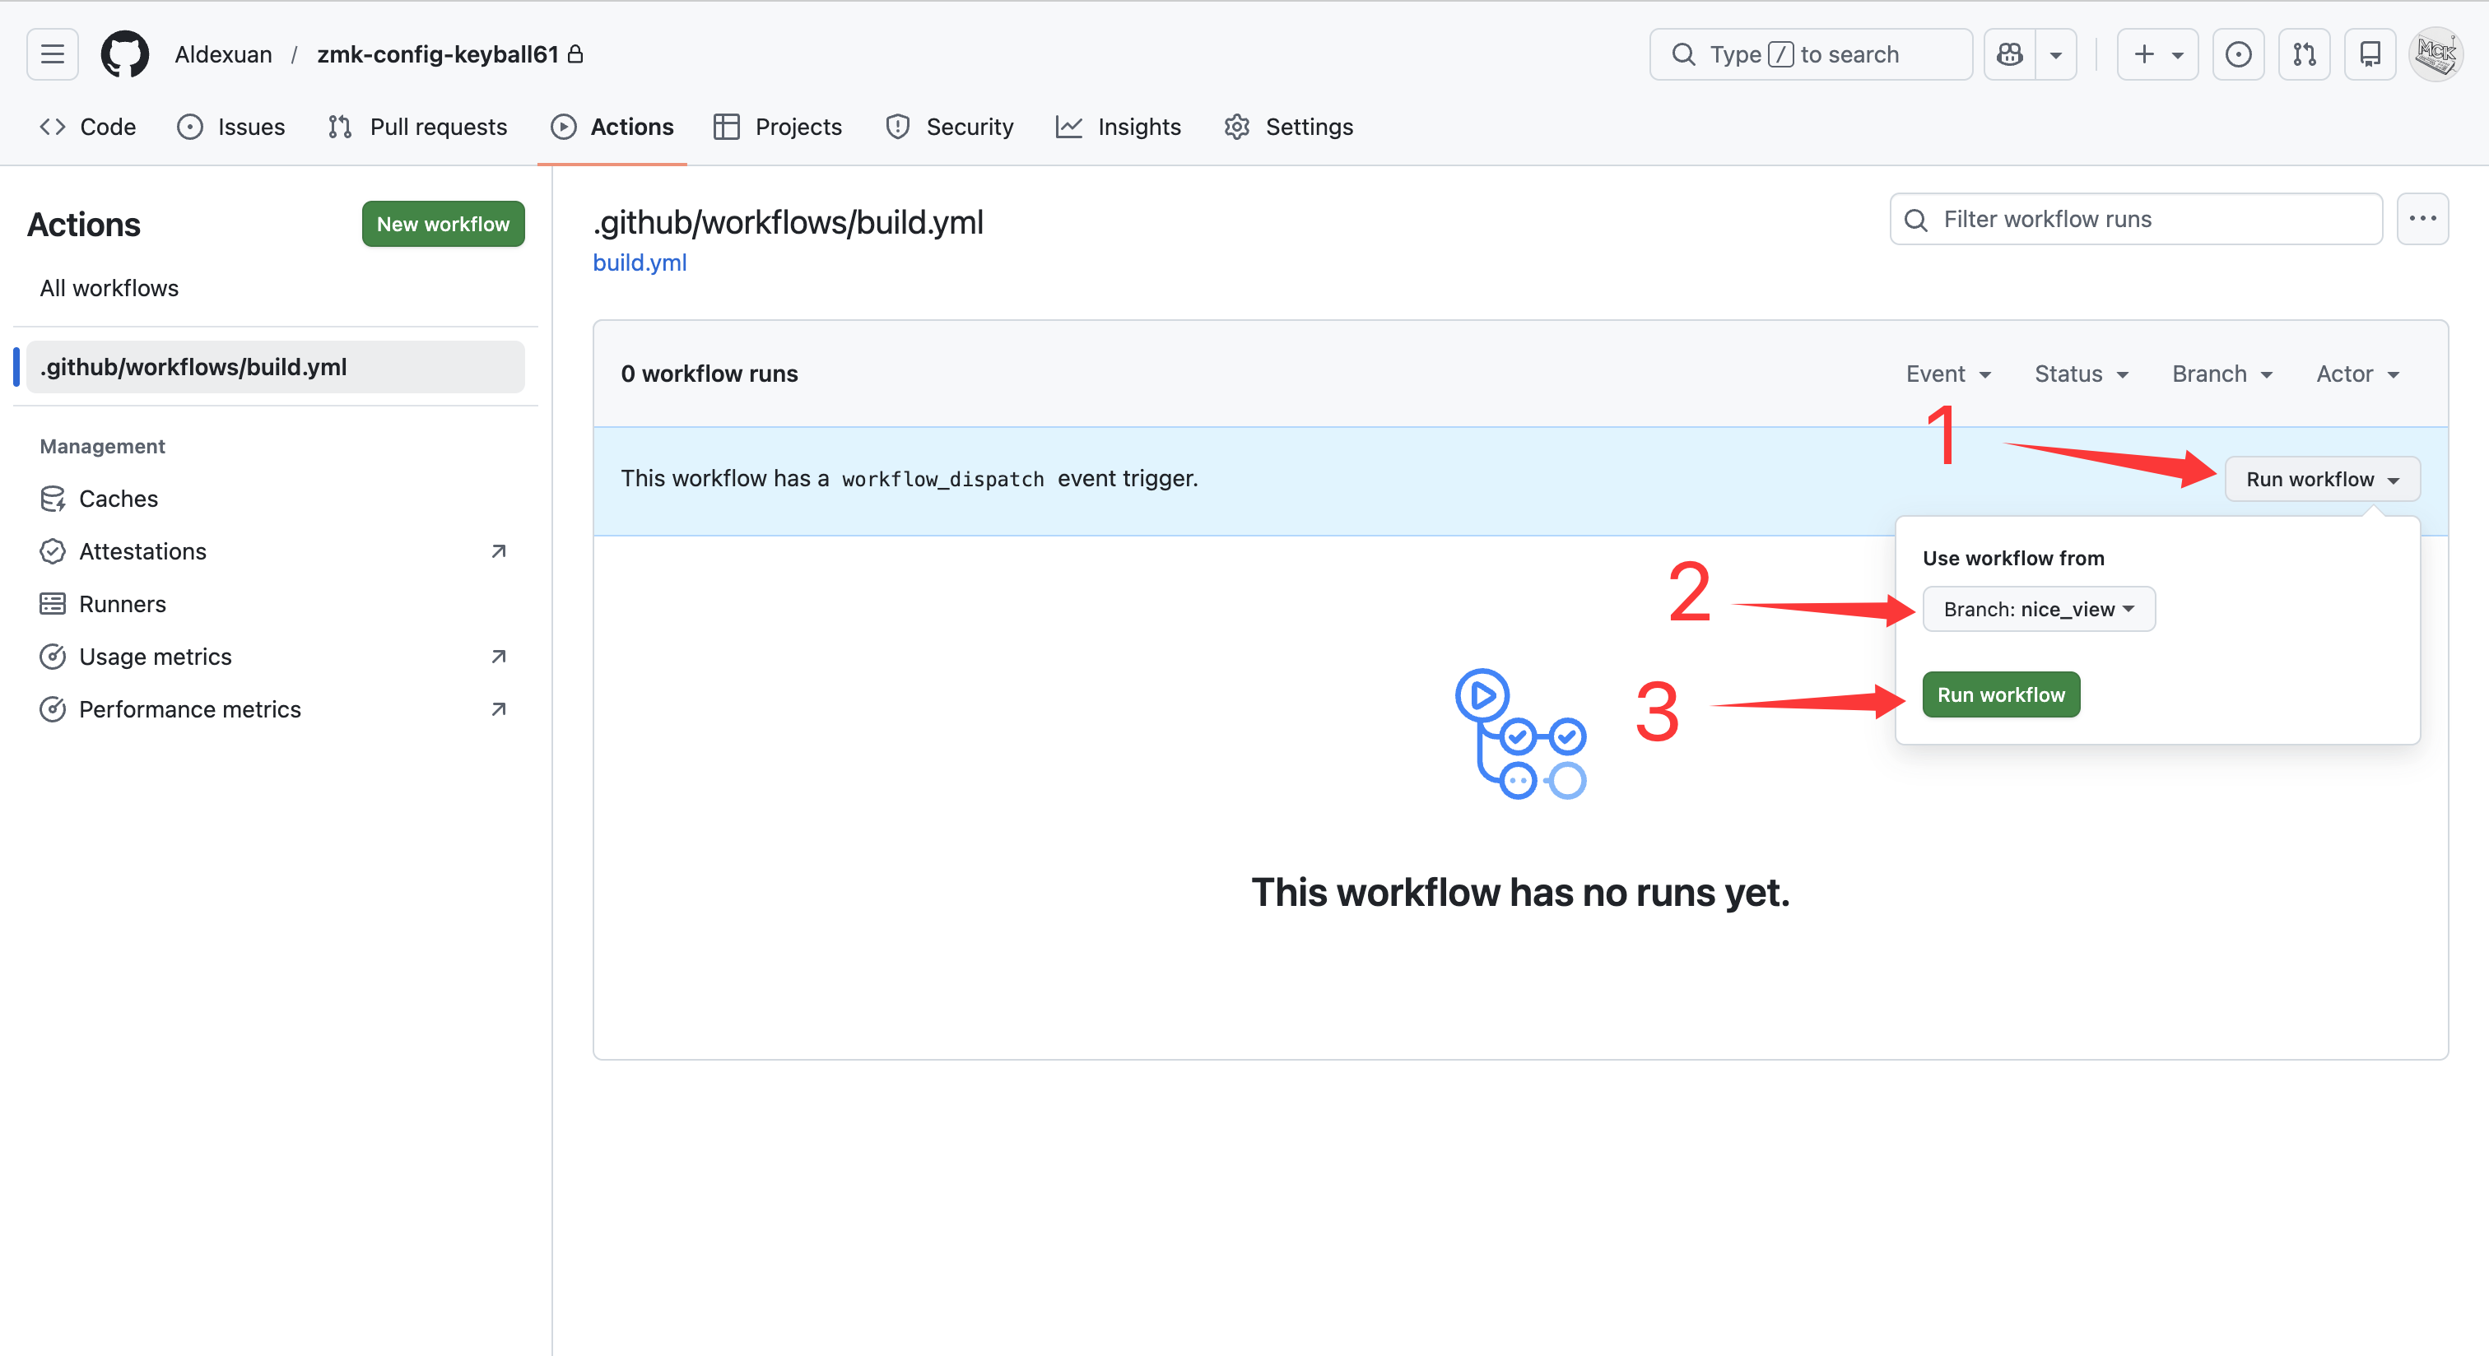Open the issues icon in the header
The image size is (2489, 1356).
pyautogui.click(x=2238, y=54)
